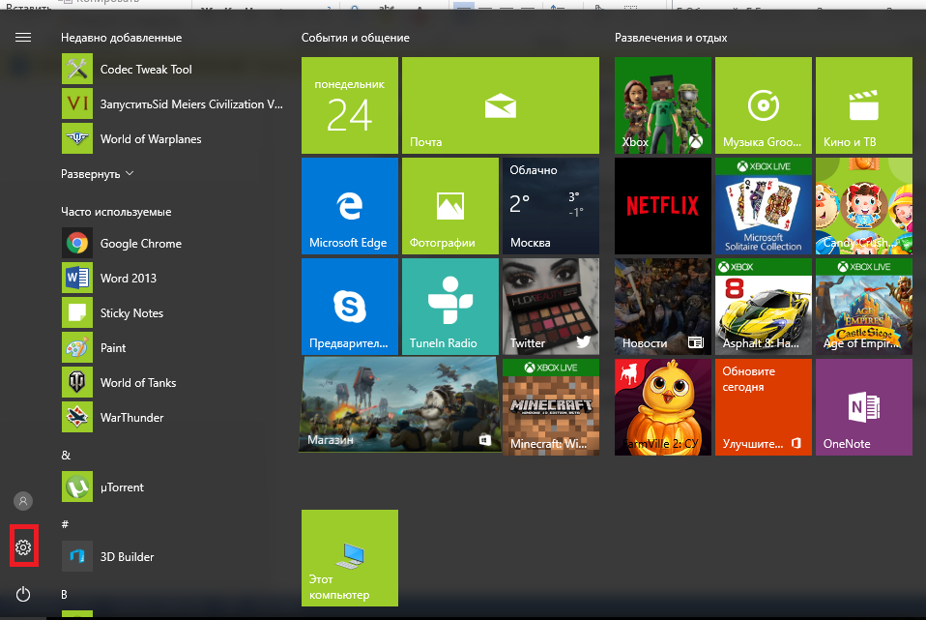Open Sticky Notes app
The image size is (926, 620).
[172, 312]
